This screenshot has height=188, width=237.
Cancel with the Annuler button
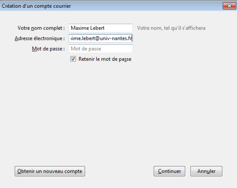[x=206, y=171]
